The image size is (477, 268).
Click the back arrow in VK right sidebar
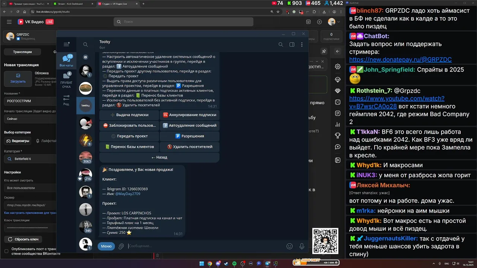338,51
